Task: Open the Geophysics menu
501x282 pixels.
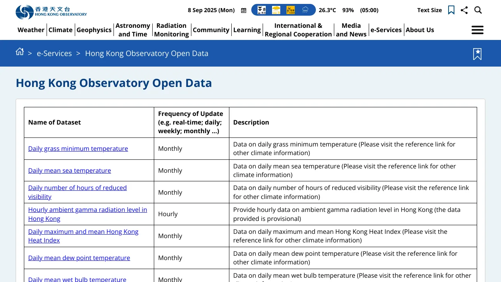Action: click(94, 30)
